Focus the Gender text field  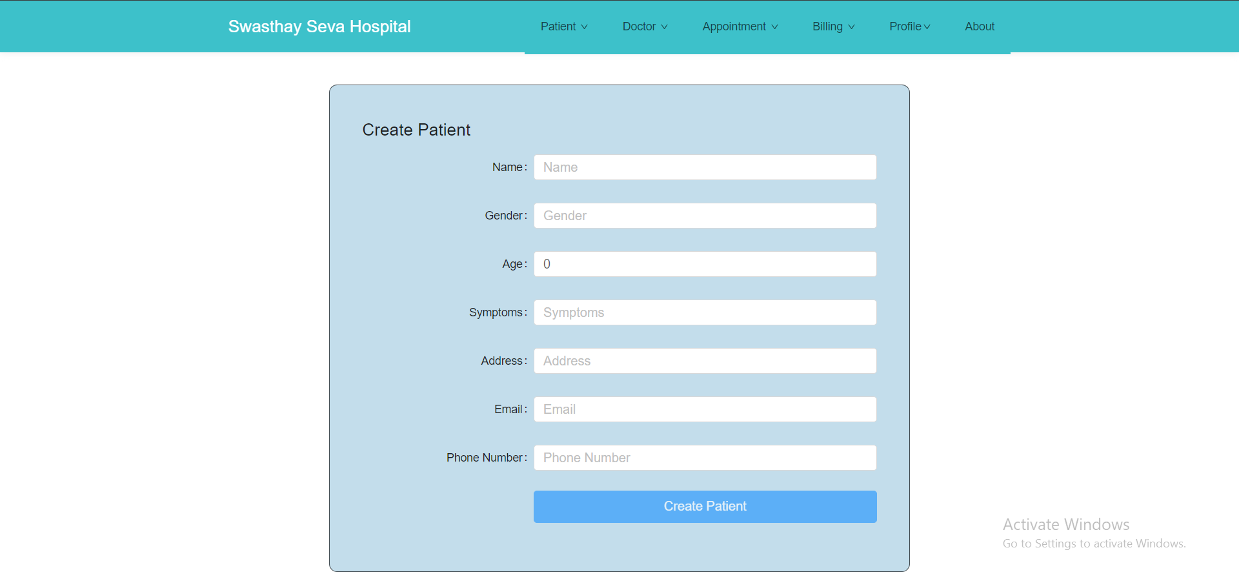(705, 216)
